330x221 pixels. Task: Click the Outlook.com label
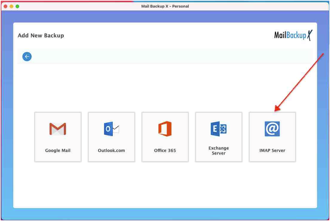[x=111, y=150]
